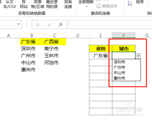Screen dimensions: 152x120
Task: Select column G header
Action: tap(147, 35)
